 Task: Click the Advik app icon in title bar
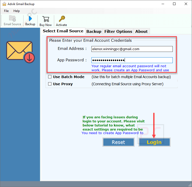tap(4, 4)
